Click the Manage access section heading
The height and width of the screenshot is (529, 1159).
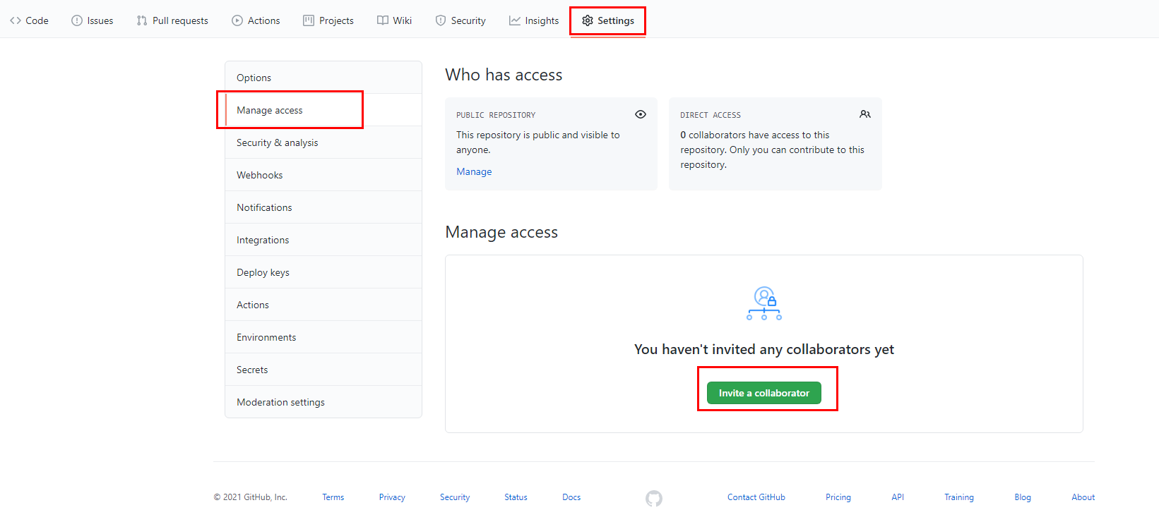(501, 232)
